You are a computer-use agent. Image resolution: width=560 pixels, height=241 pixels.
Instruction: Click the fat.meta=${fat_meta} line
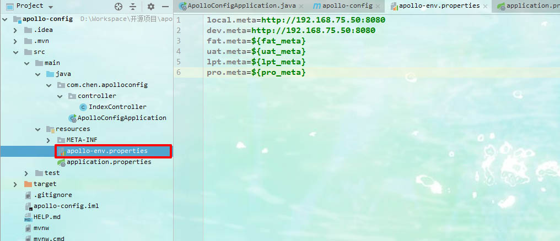[x=256, y=41]
